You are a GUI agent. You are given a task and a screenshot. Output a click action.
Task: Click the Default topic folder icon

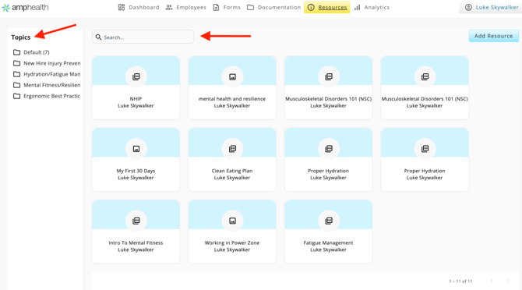[x=16, y=52]
